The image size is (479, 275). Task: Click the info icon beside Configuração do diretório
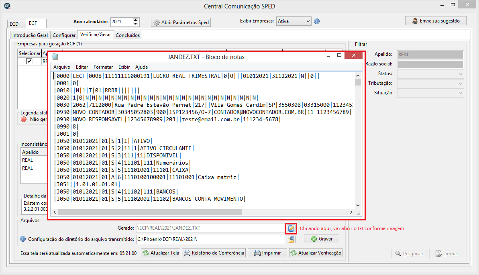pyautogui.click(x=23, y=239)
